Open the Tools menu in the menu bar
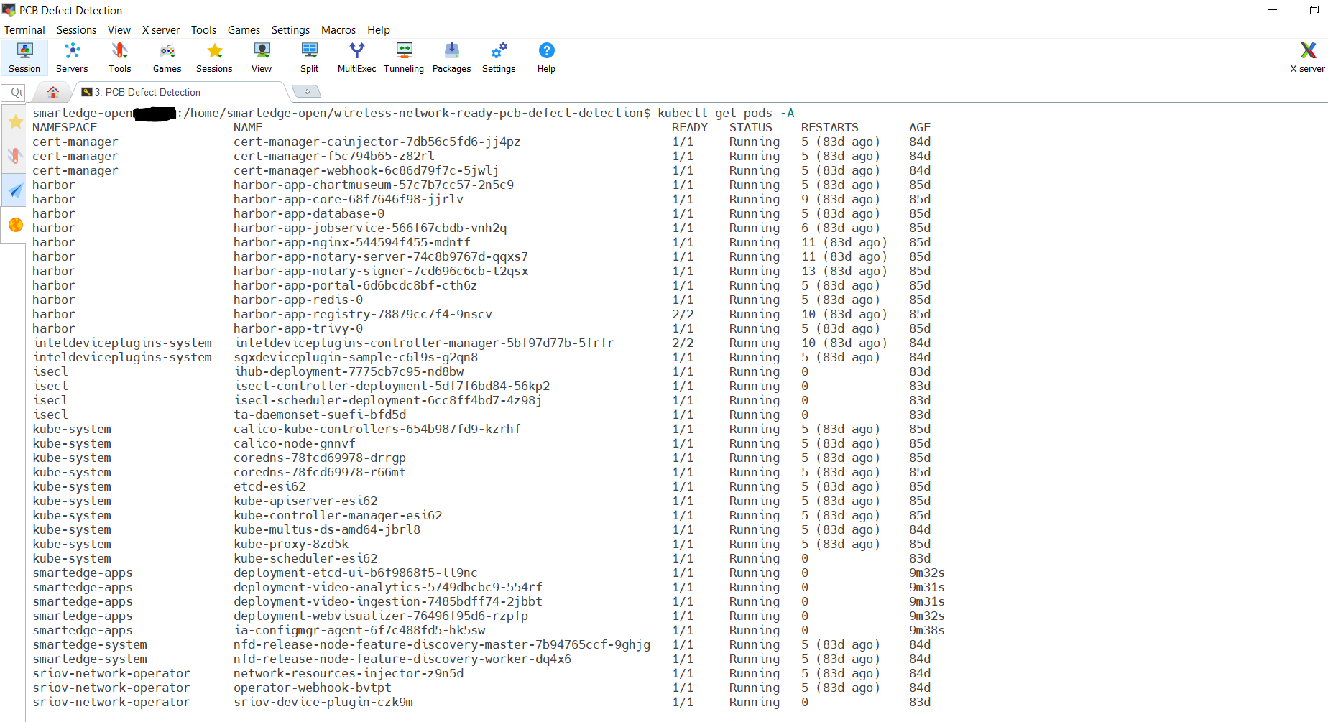 [203, 30]
